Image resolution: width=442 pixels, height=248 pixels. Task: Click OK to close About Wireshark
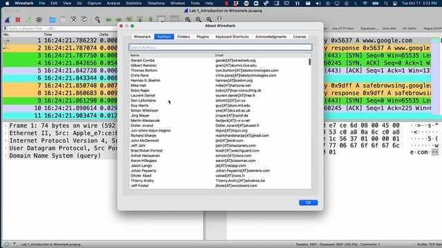coord(309,203)
